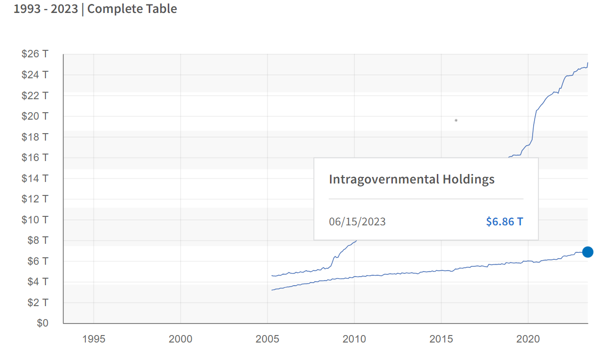Select the 2015 label on the x-axis

[x=441, y=339]
